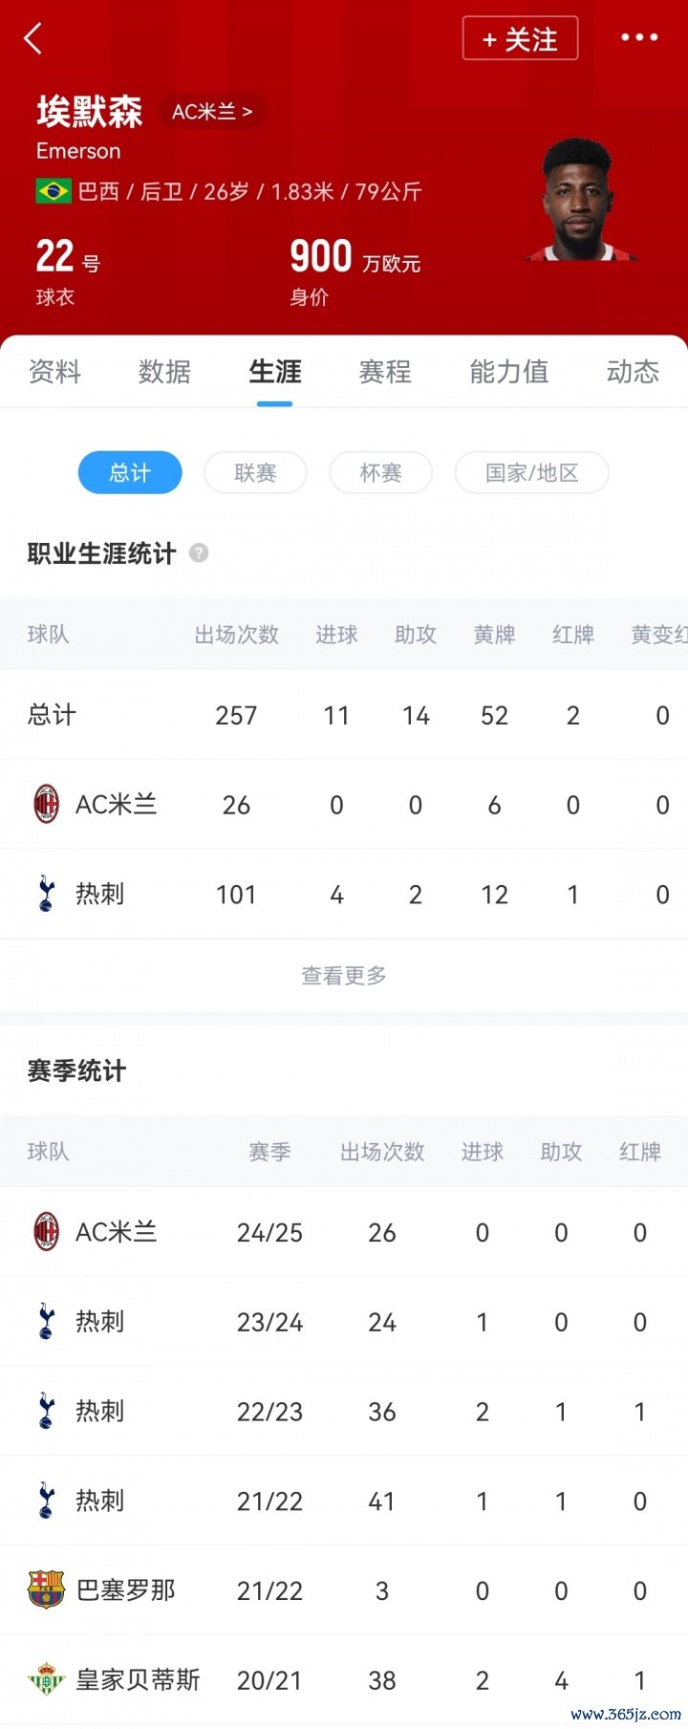Tap the Real Betis crest icon
Image resolution: width=688 pixels, height=1729 pixels.
(46, 1680)
